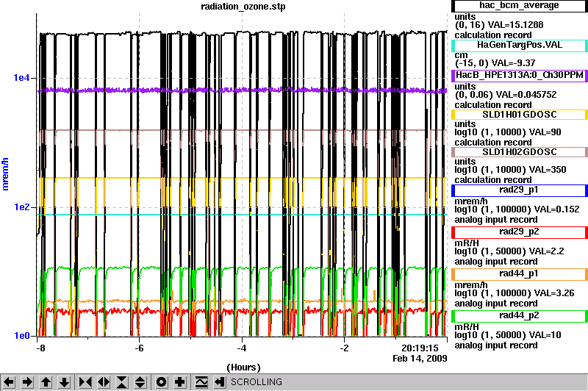
Task: Select the HacB_HPE1313A:0_Ch30PPM purple legend entry
Action: click(520, 76)
